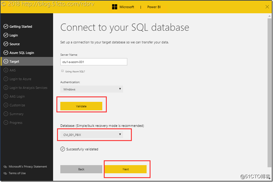This screenshot has width=273, height=182.
Task: Click the Connect to your SQL database heading
Action: click(x=125, y=27)
